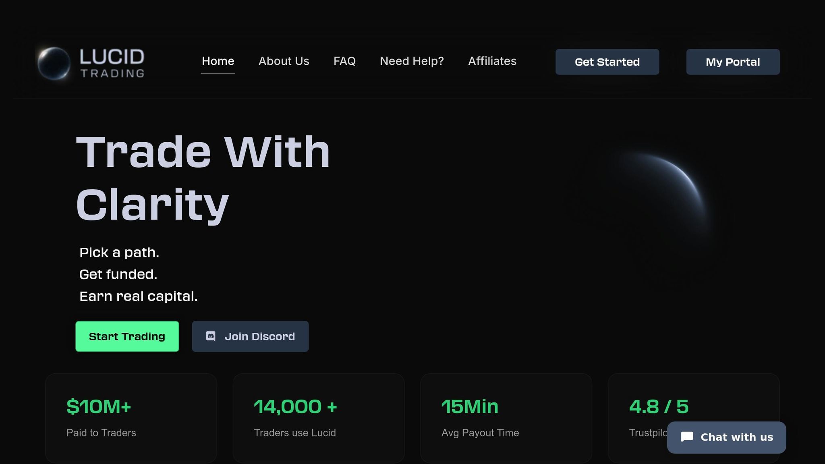Select the Discord icon on Join Discord button
This screenshot has height=464, width=825.
coord(211,336)
